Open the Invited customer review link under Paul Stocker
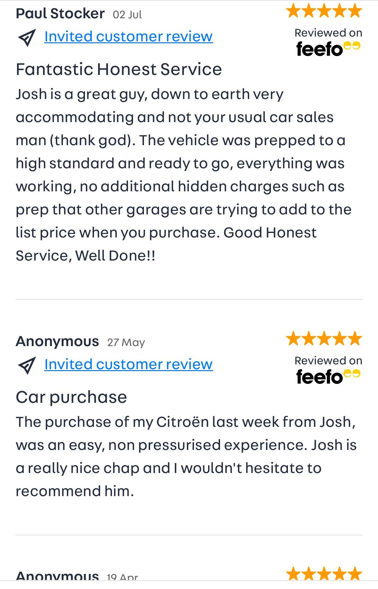Screen dimensions: 378x589 tap(129, 37)
